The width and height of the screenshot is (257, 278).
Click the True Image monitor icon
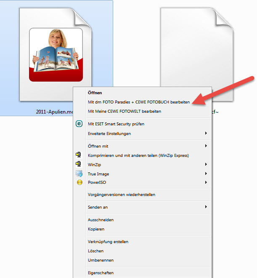coord(79,174)
